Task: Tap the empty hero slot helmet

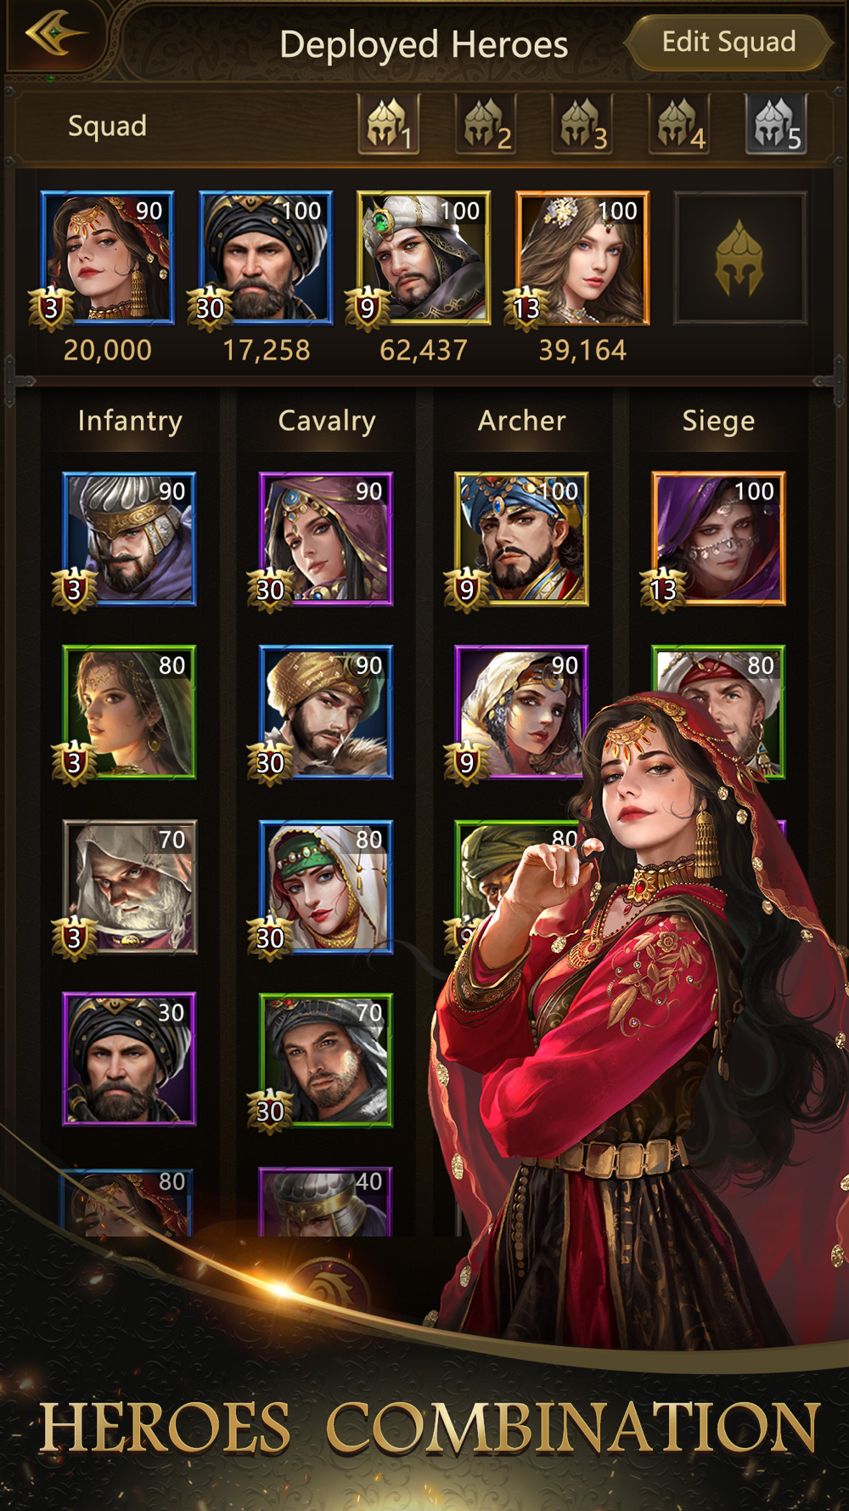Action: pos(739,258)
